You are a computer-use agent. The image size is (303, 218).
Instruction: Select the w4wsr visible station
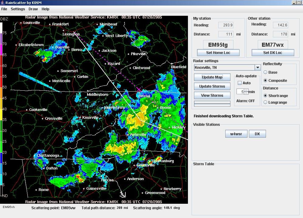click(236, 134)
